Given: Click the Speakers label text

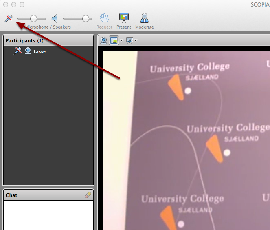Looking at the screenshot, I should 62,27.
